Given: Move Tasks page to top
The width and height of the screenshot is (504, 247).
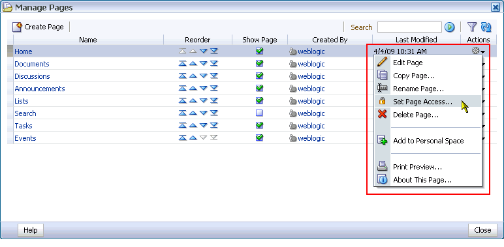Looking at the screenshot, I should pos(183,125).
